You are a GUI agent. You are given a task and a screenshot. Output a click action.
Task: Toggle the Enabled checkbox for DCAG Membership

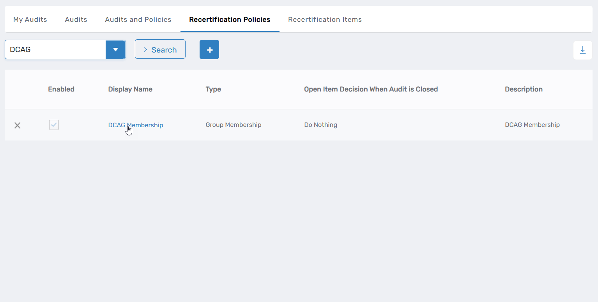point(54,125)
